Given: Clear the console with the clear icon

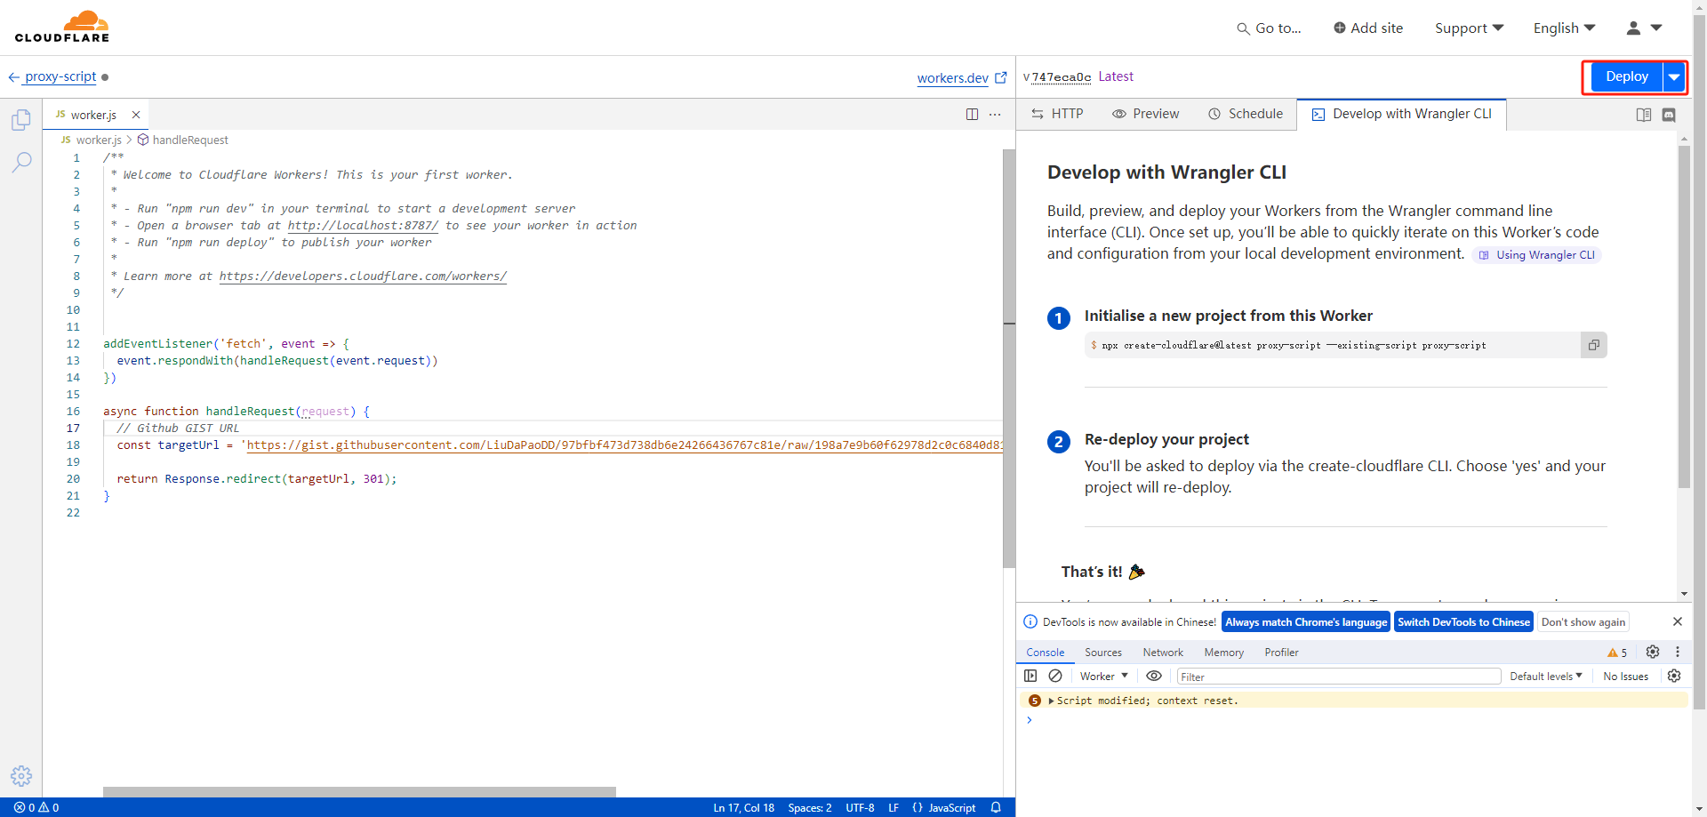Looking at the screenshot, I should (x=1055, y=676).
